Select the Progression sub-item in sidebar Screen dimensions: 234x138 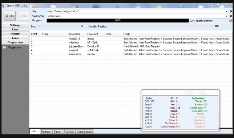[15, 47]
